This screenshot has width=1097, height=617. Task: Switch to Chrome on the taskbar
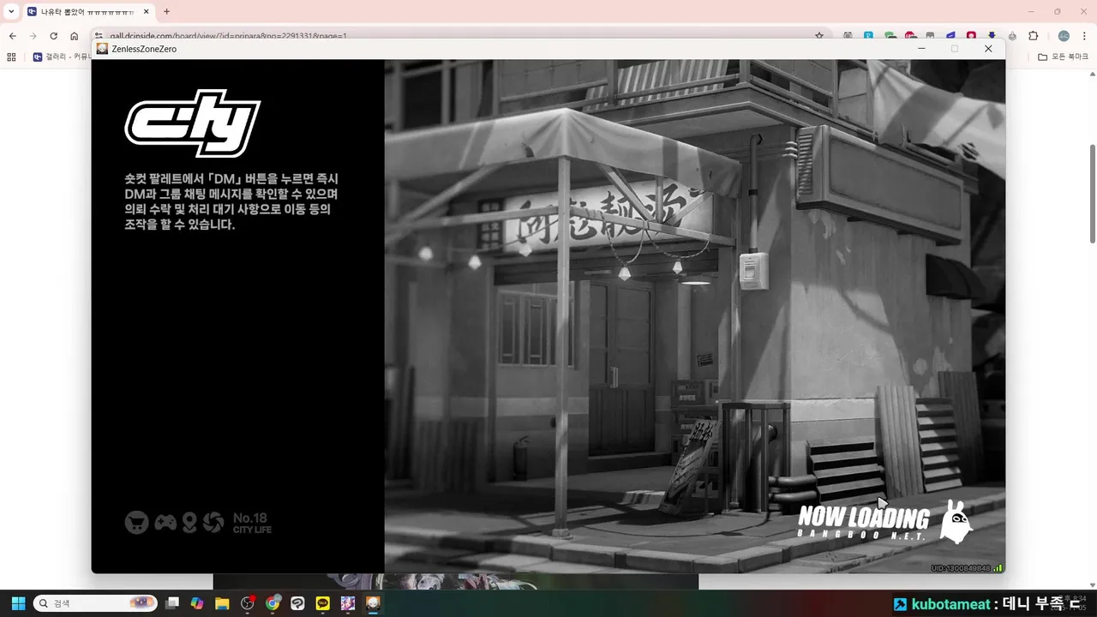273,603
